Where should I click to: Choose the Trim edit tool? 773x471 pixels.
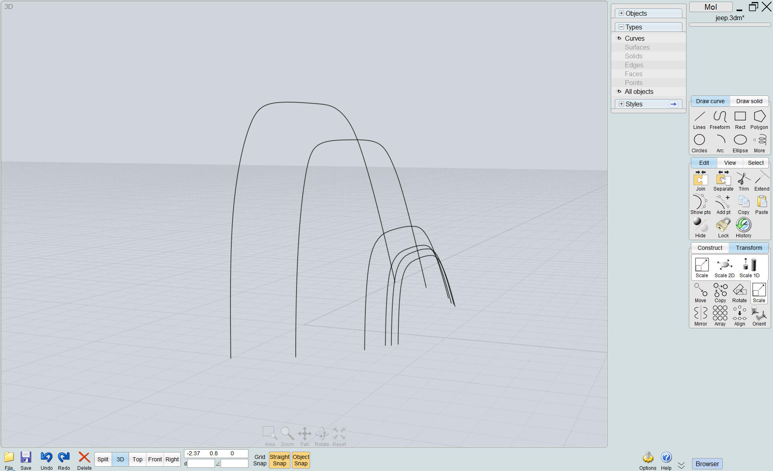pyautogui.click(x=743, y=181)
